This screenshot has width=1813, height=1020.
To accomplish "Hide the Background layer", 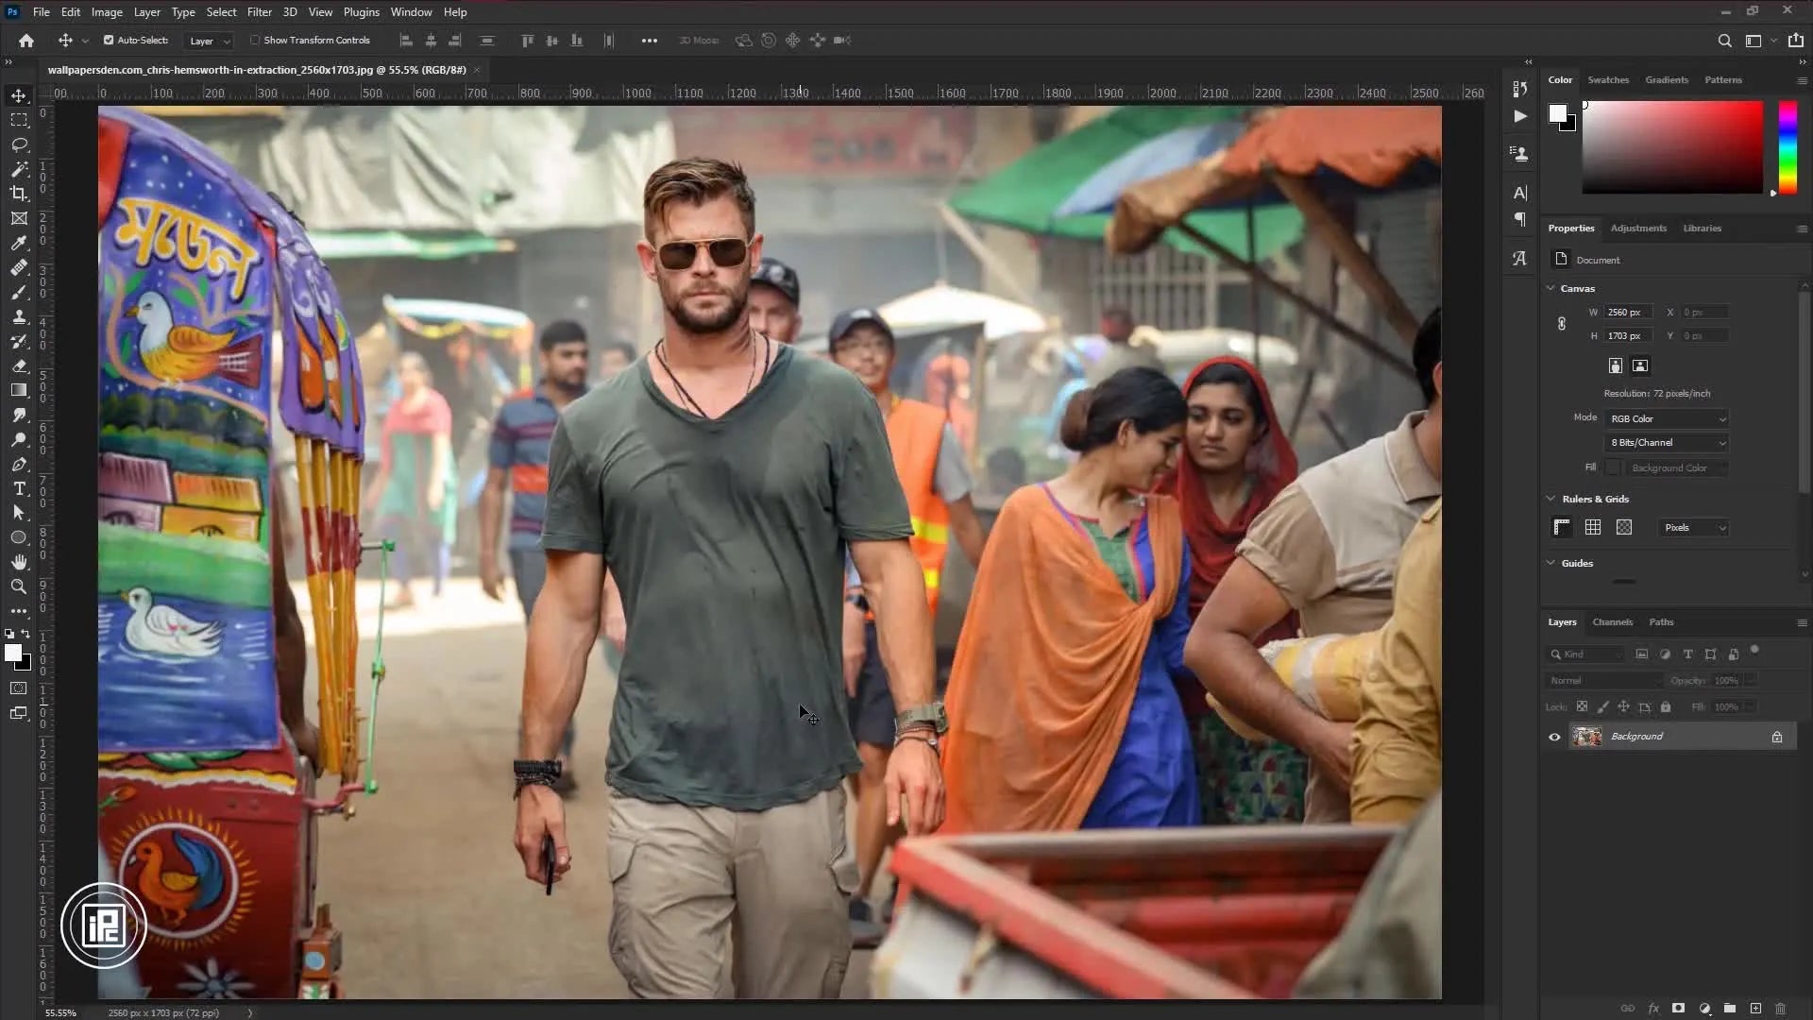I will coord(1554,737).
